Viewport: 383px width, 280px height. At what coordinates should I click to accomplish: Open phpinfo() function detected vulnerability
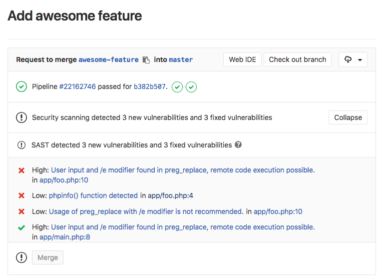tap(93, 195)
